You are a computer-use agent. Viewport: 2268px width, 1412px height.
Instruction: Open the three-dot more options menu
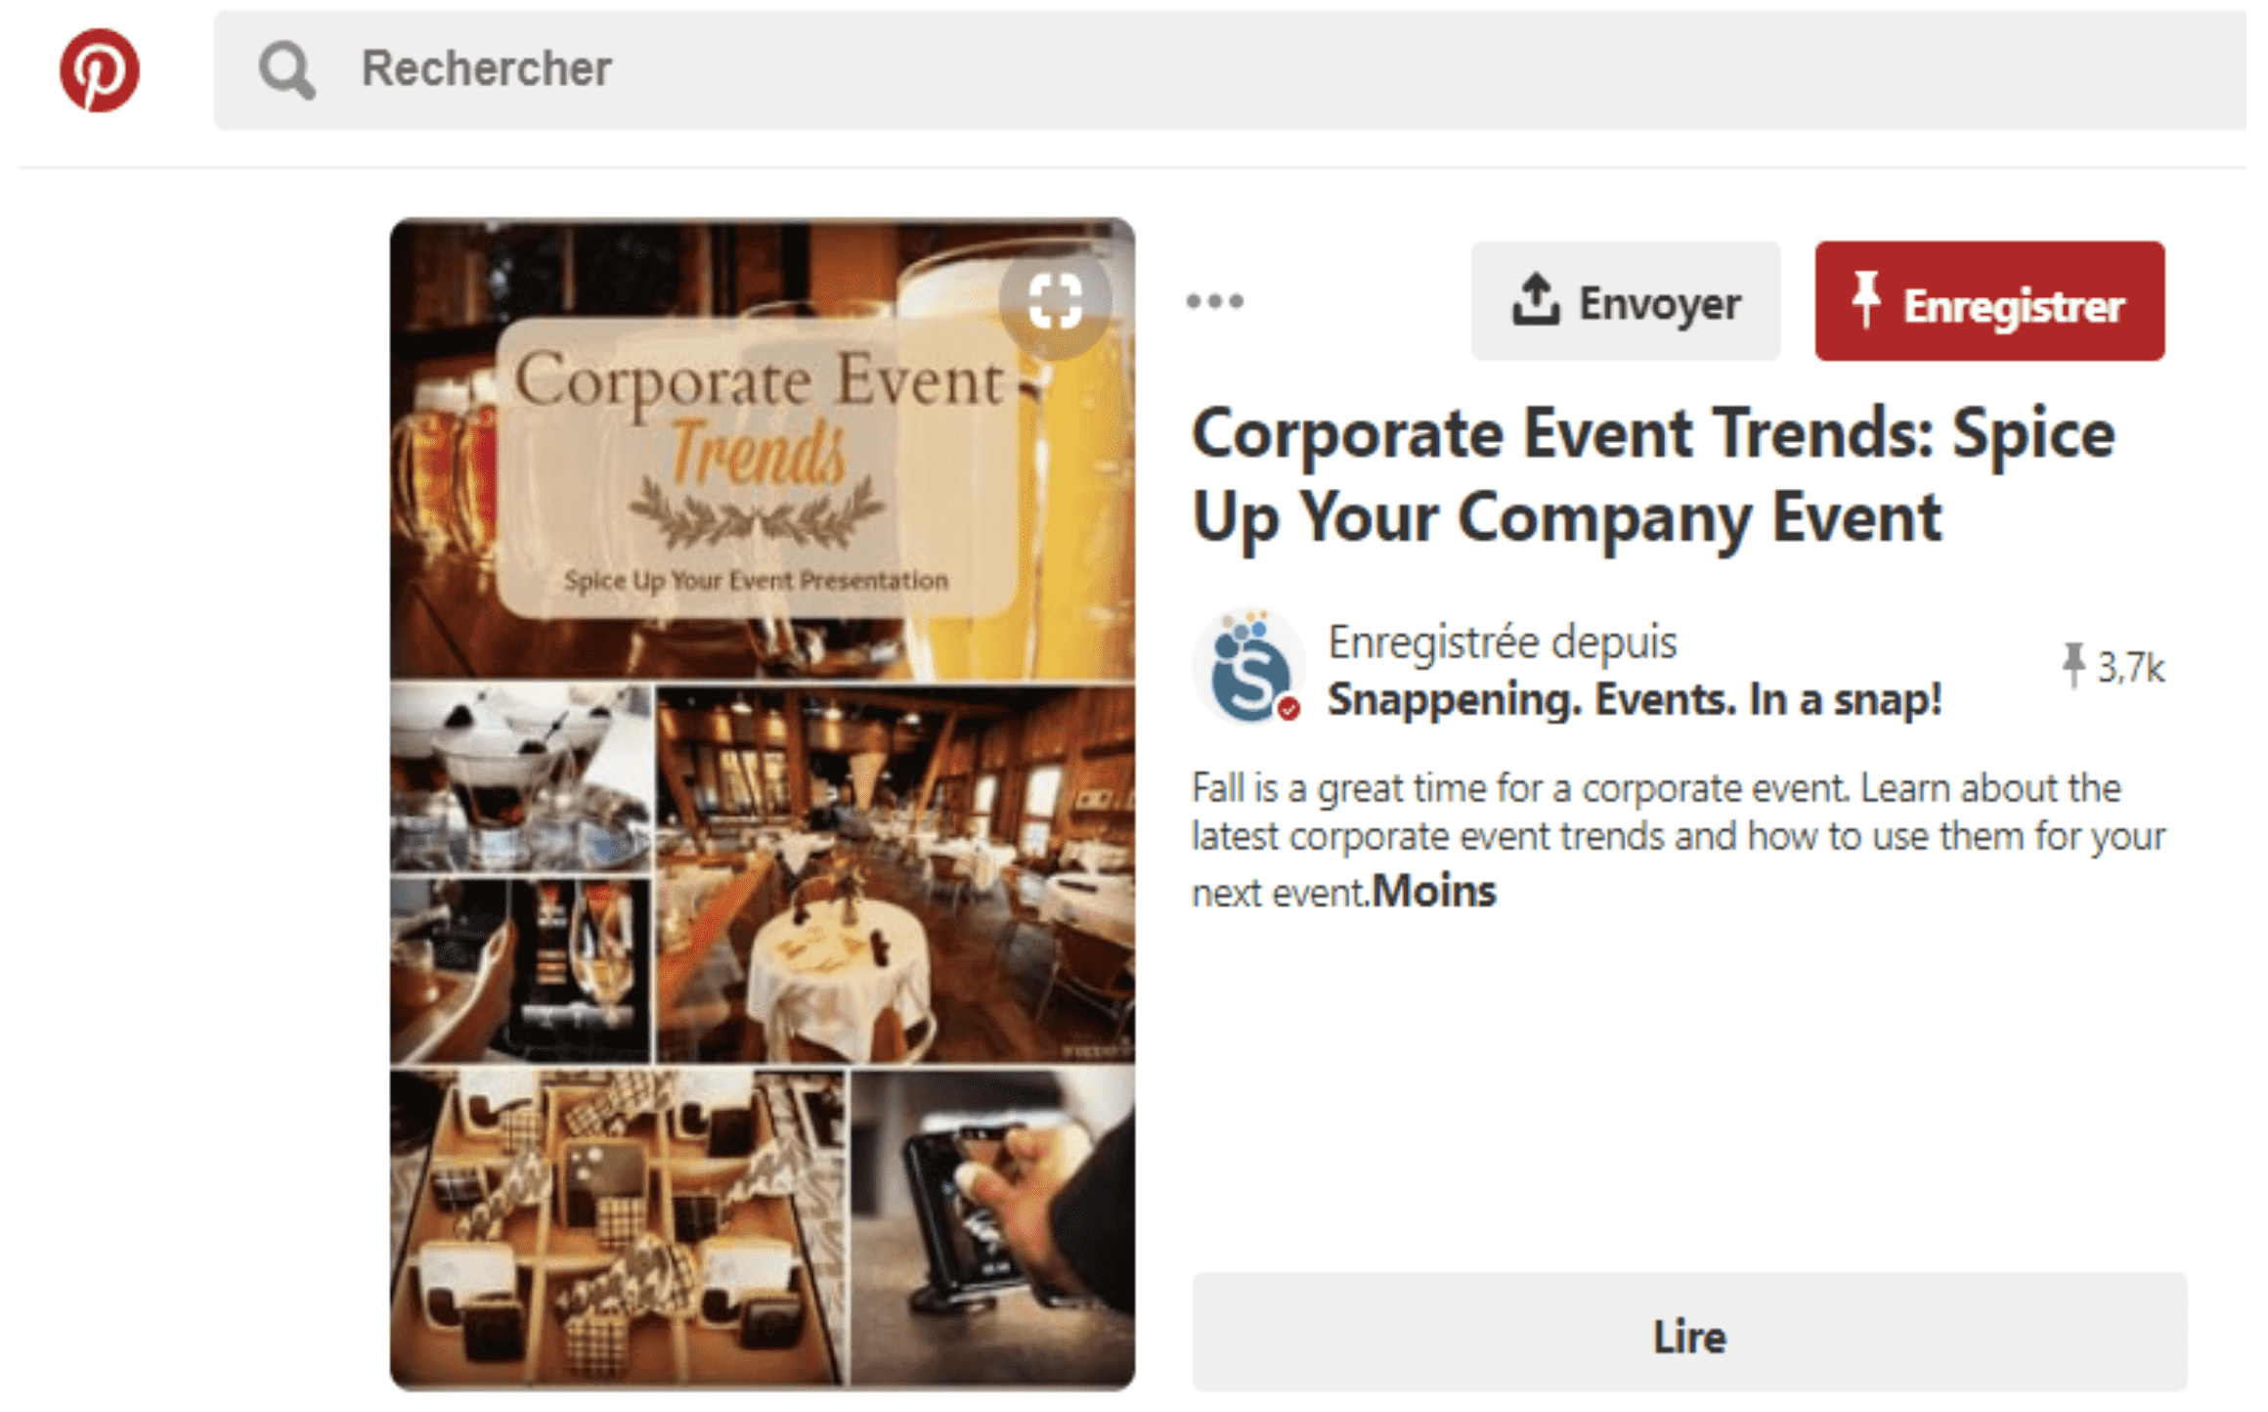[1214, 301]
